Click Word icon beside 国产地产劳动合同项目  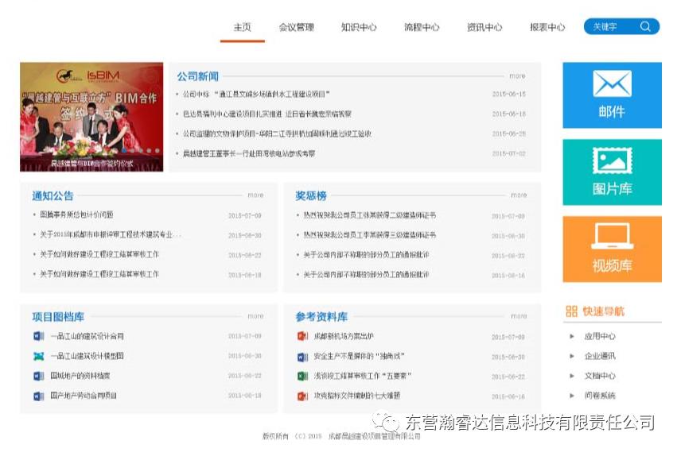pyautogui.click(x=39, y=396)
